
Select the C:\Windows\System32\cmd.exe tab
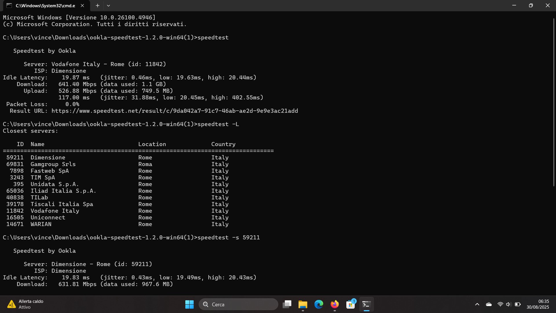[45, 6]
